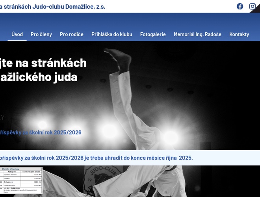This screenshot has width=260, height=197.
Task: Click the notice about paying by října 2025
Action: coord(96,158)
